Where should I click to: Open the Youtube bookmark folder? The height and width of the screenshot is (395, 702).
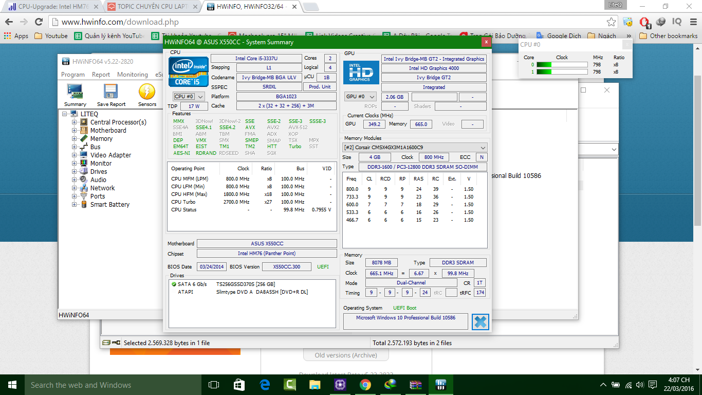tap(51, 36)
